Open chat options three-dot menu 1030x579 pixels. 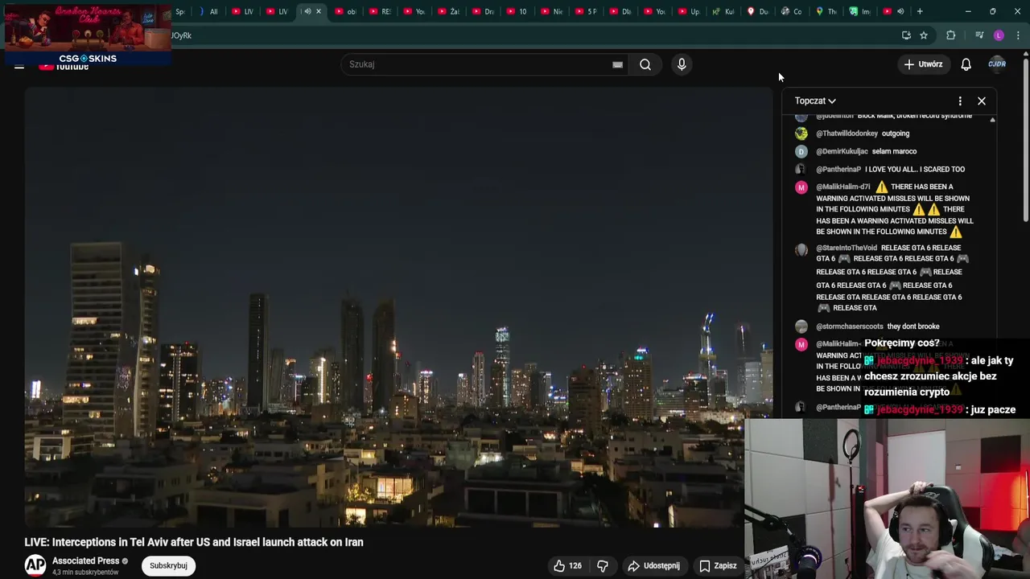960,101
